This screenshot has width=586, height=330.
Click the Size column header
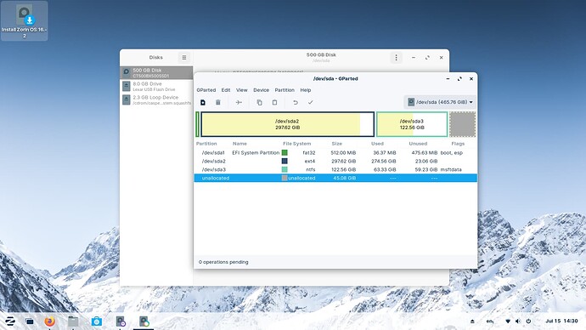click(x=336, y=144)
